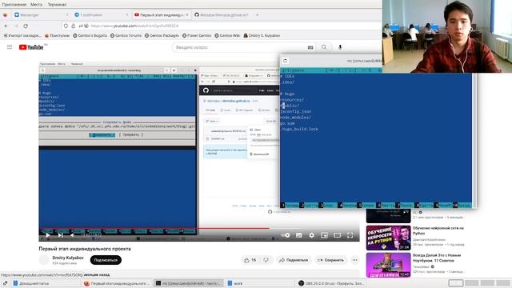Screen dimensions: 512x288
Task: Click the go.sum line in the terminal editor
Action: 288,123
